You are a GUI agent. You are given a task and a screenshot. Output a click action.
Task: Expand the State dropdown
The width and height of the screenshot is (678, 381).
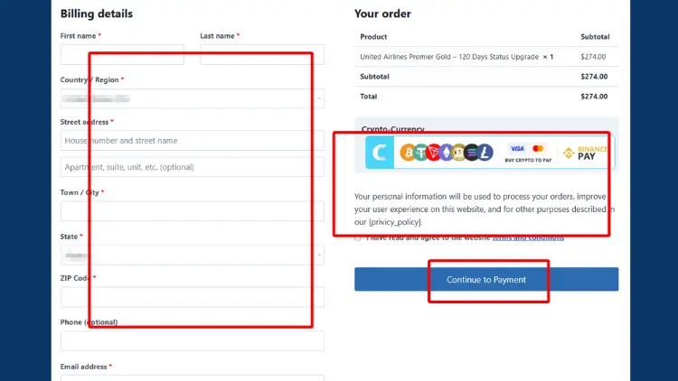pyautogui.click(x=192, y=256)
